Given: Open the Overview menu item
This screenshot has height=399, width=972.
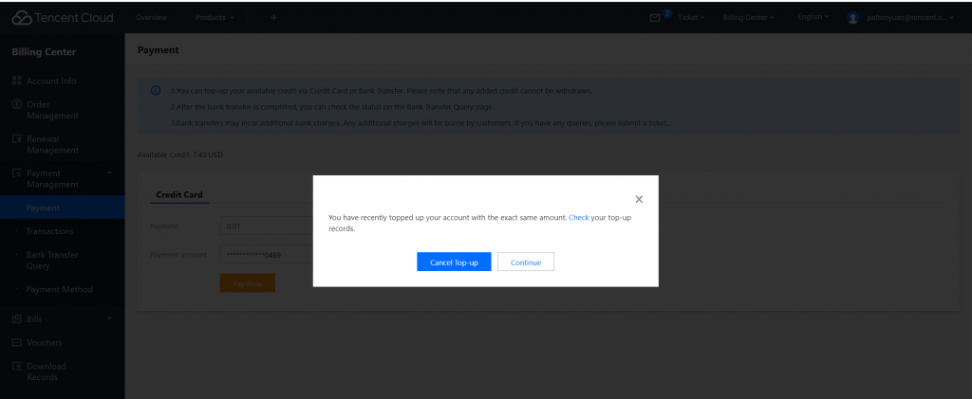Looking at the screenshot, I should (x=151, y=18).
